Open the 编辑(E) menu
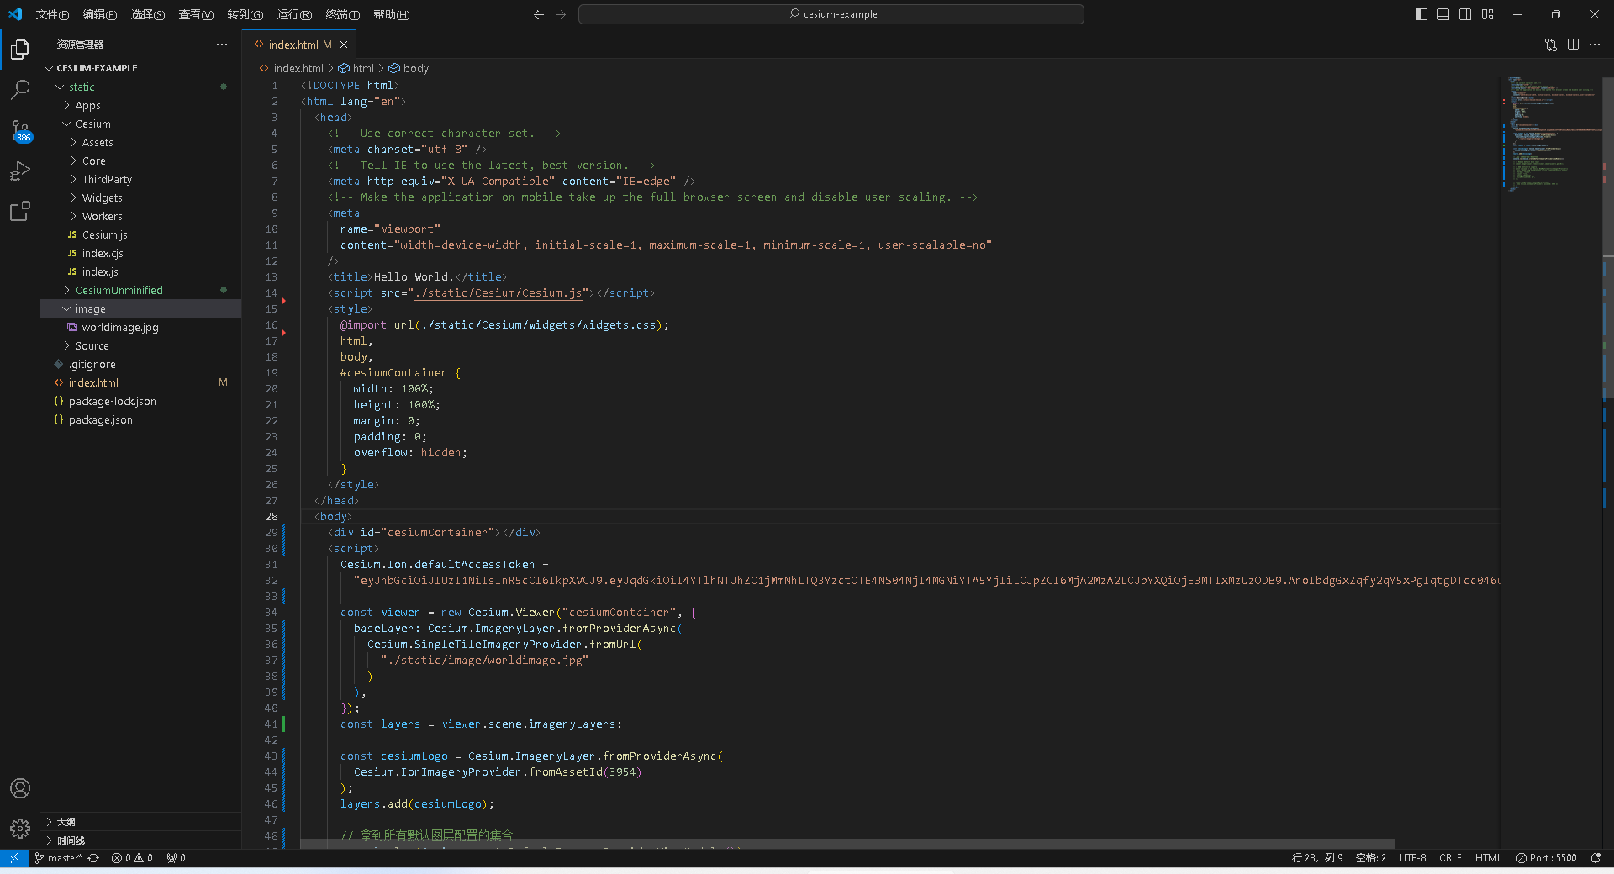1614x874 pixels. (100, 14)
